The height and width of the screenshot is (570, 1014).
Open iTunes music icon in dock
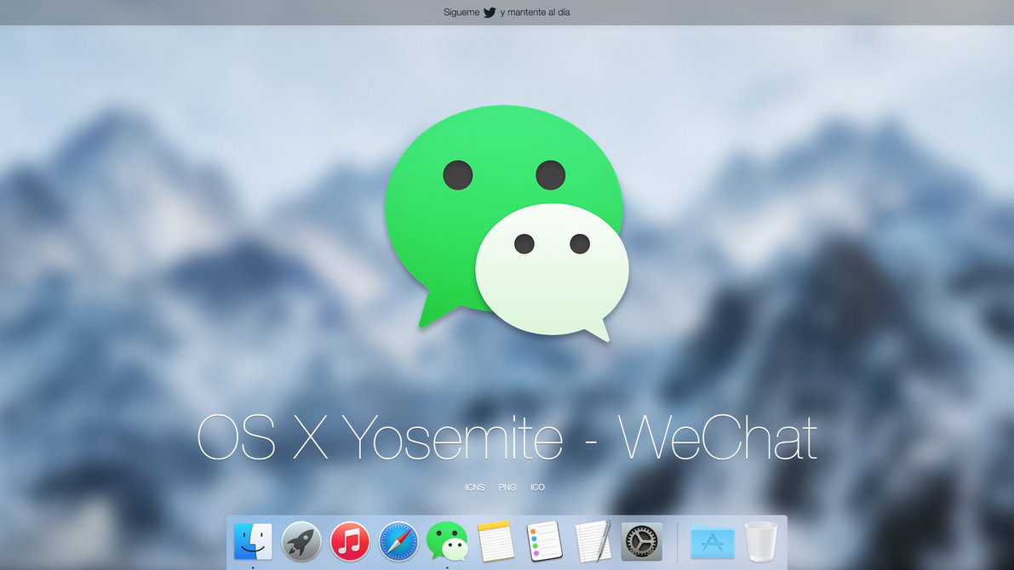point(350,541)
